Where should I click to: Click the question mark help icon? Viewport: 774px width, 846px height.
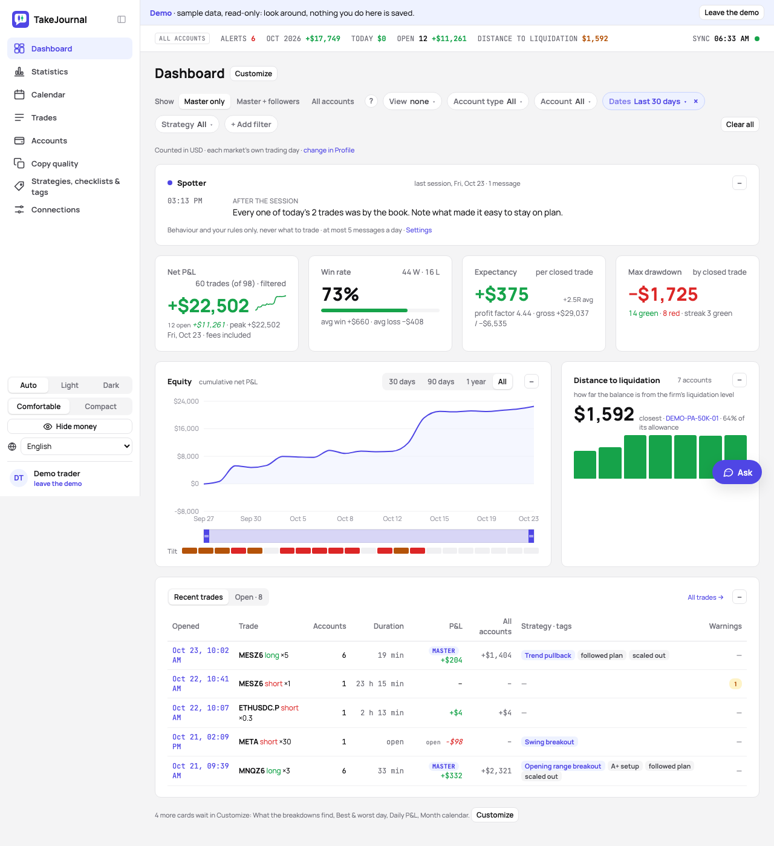pyautogui.click(x=371, y=101)
